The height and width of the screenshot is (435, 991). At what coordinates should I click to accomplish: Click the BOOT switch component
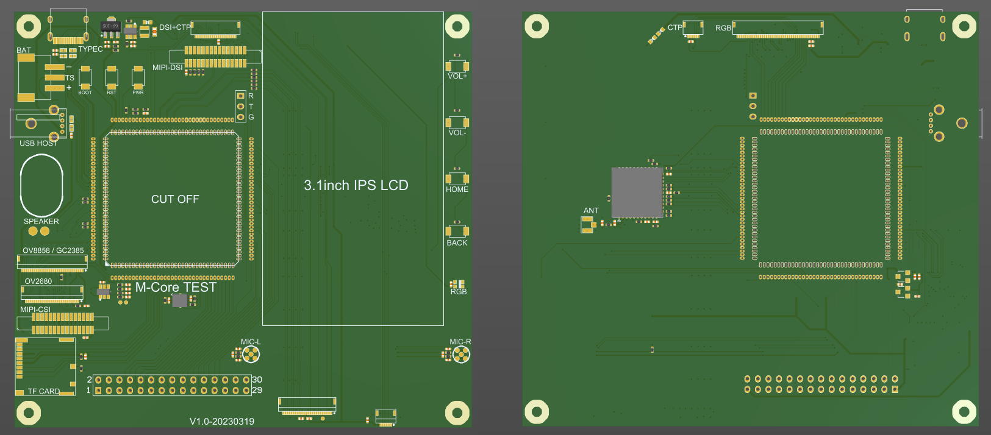(x=85, y=78)
